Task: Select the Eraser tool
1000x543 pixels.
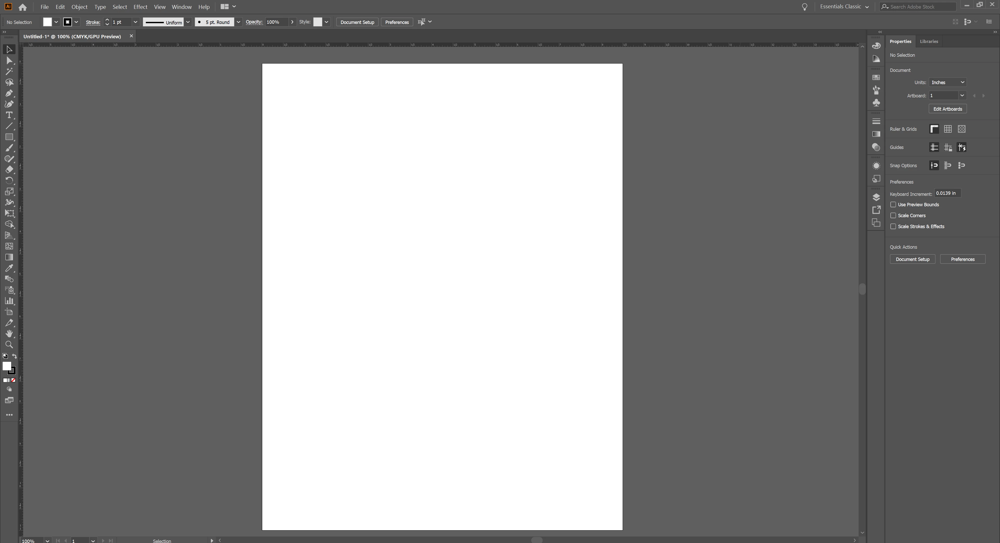Action: pyautogui.click(x=9, y=170)
